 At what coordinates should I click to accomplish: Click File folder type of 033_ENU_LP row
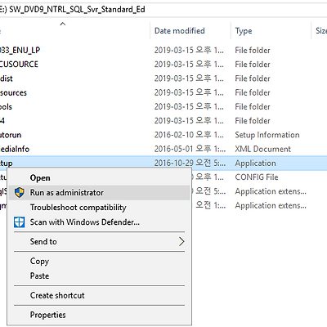point(253,50)
